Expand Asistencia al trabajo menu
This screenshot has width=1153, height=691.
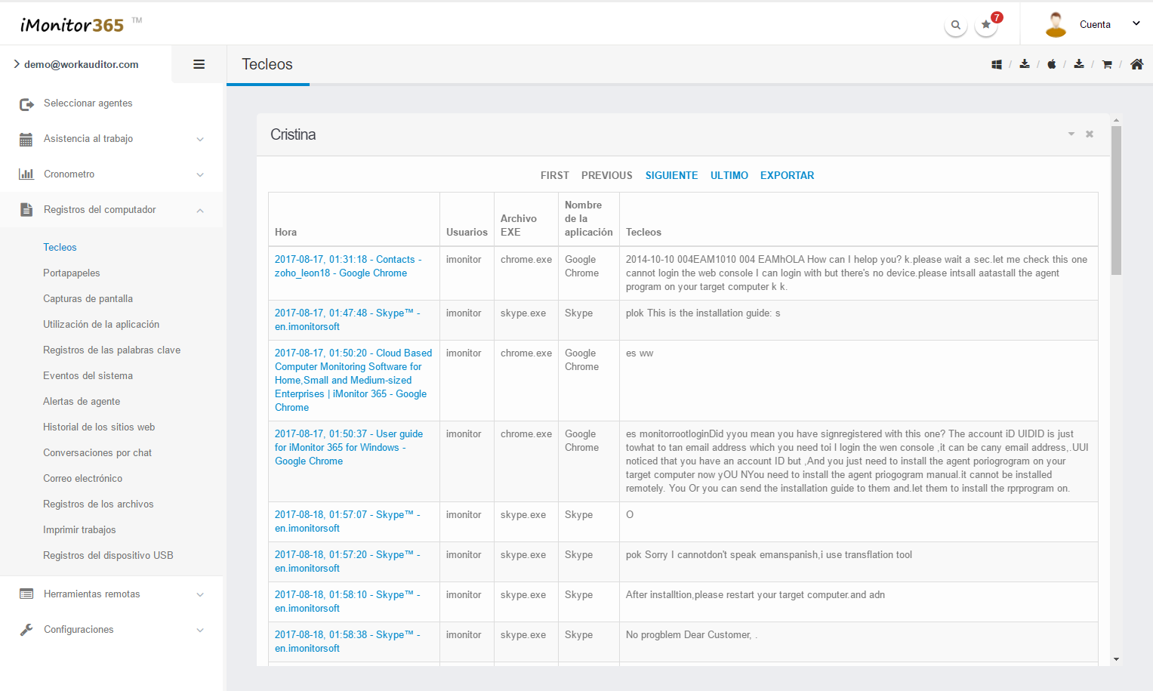[x=112, y=139]
